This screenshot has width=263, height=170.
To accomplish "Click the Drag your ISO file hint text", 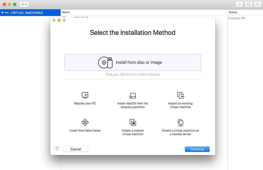I will tap(133, 74).
